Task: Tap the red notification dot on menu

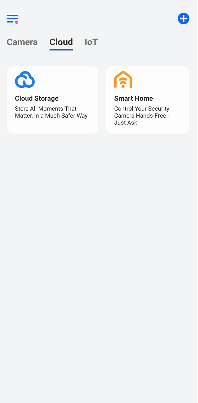Action: pos(17,22)
